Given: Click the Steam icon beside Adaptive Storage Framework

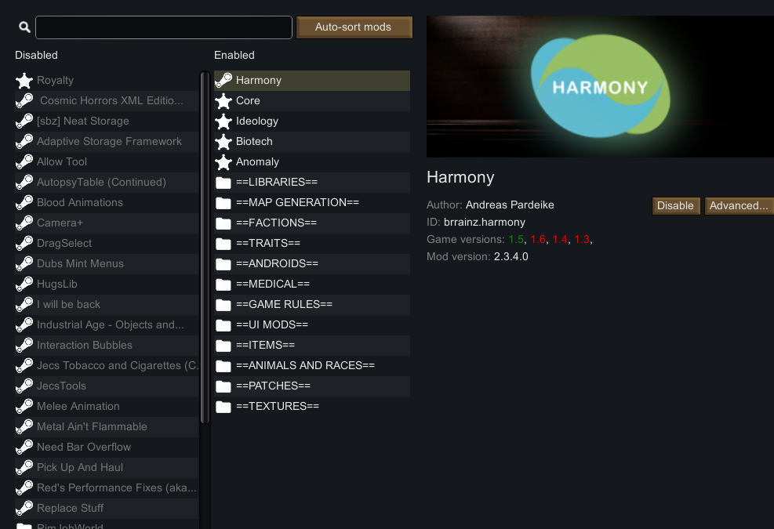Looking at the screenshot, I should 24,142.
